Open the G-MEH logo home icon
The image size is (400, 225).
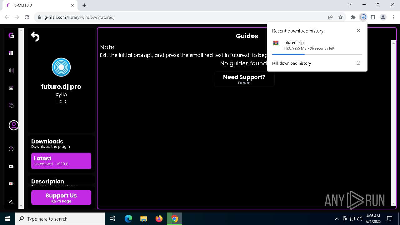pos(11,35)
